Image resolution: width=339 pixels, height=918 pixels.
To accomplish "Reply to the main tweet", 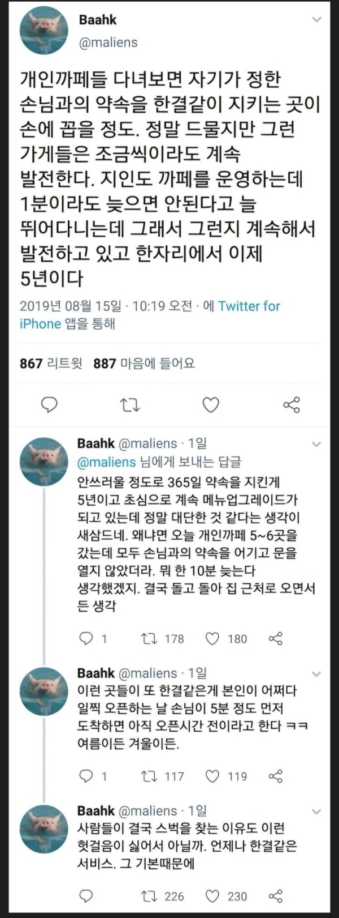I will pos(50,404).
